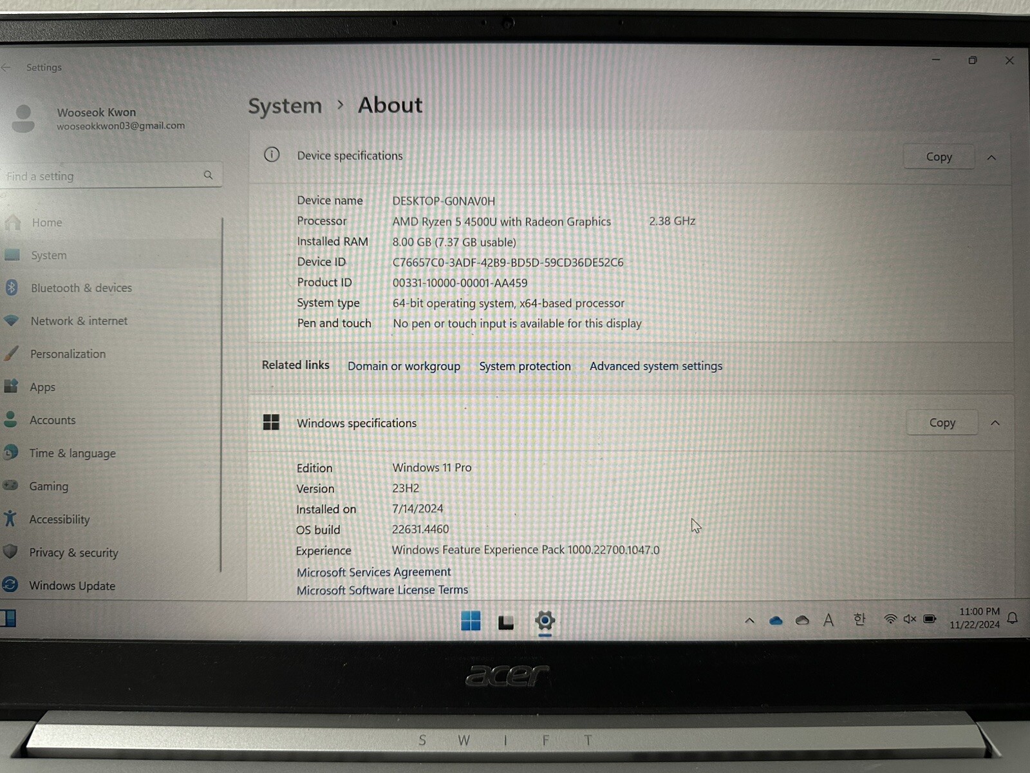Click the blue OneDrive tray icon
This screenshot has width=1030, height=773.
pyautogui.click(x=776, y=620)
